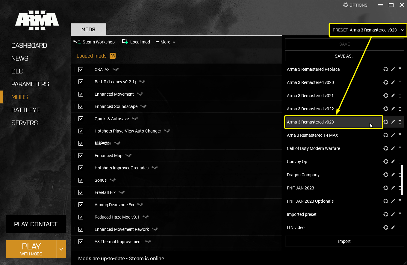Image resolution: width=407 pixels, height=265 pixels.
Task: Select the Dragon Company preset
Action: pyautogui.click(x=303, y=175)
